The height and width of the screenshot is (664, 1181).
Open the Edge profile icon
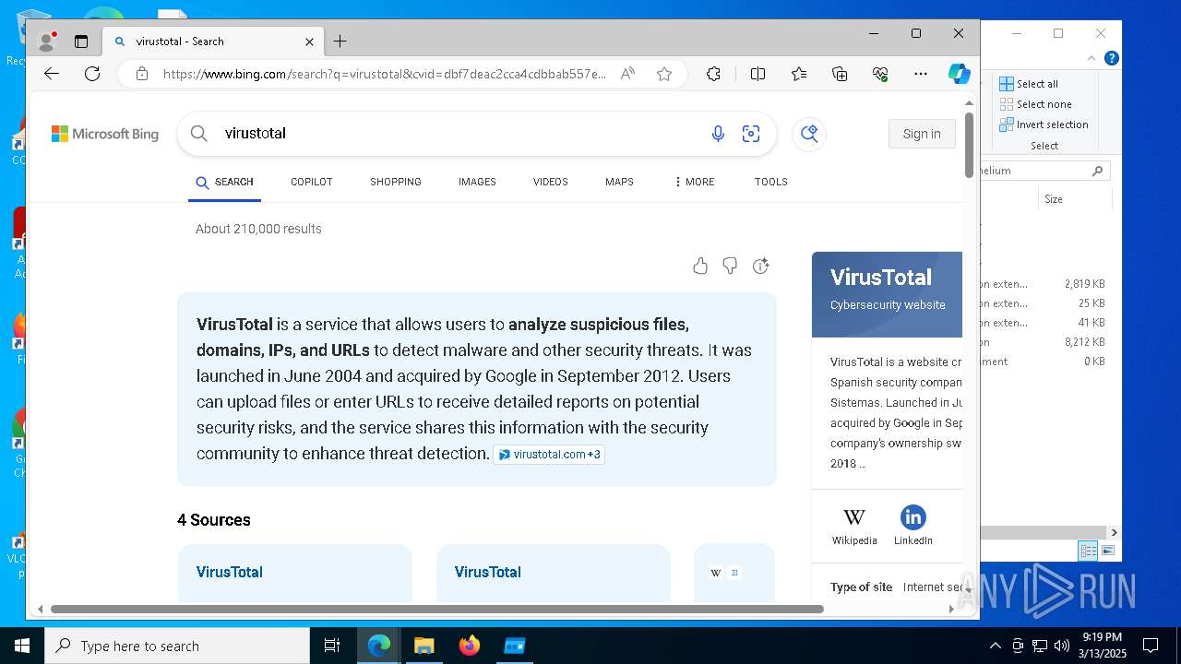(46, 41)
